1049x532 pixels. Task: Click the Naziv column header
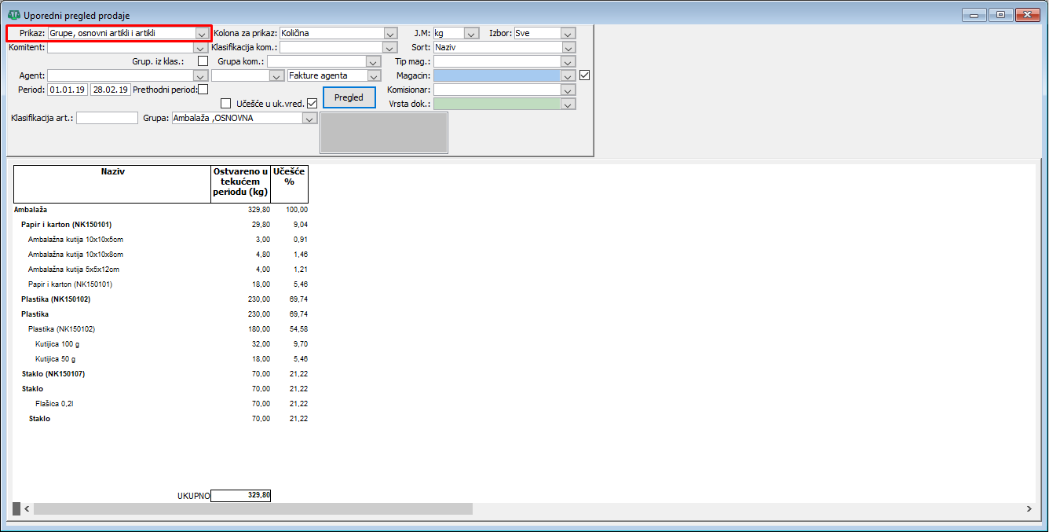pyautogui.click(x=112, y=171)
